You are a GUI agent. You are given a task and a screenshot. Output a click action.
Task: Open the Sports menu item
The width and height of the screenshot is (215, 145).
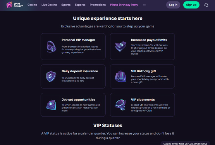pos(66,5)
